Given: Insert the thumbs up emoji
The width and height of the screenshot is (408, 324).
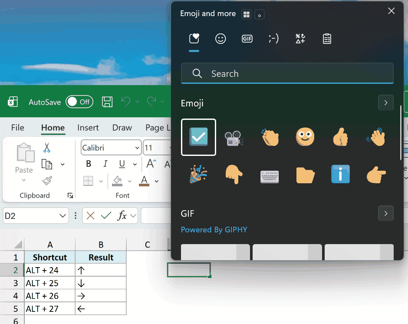Looking at the screenshot, I should 340,137.
